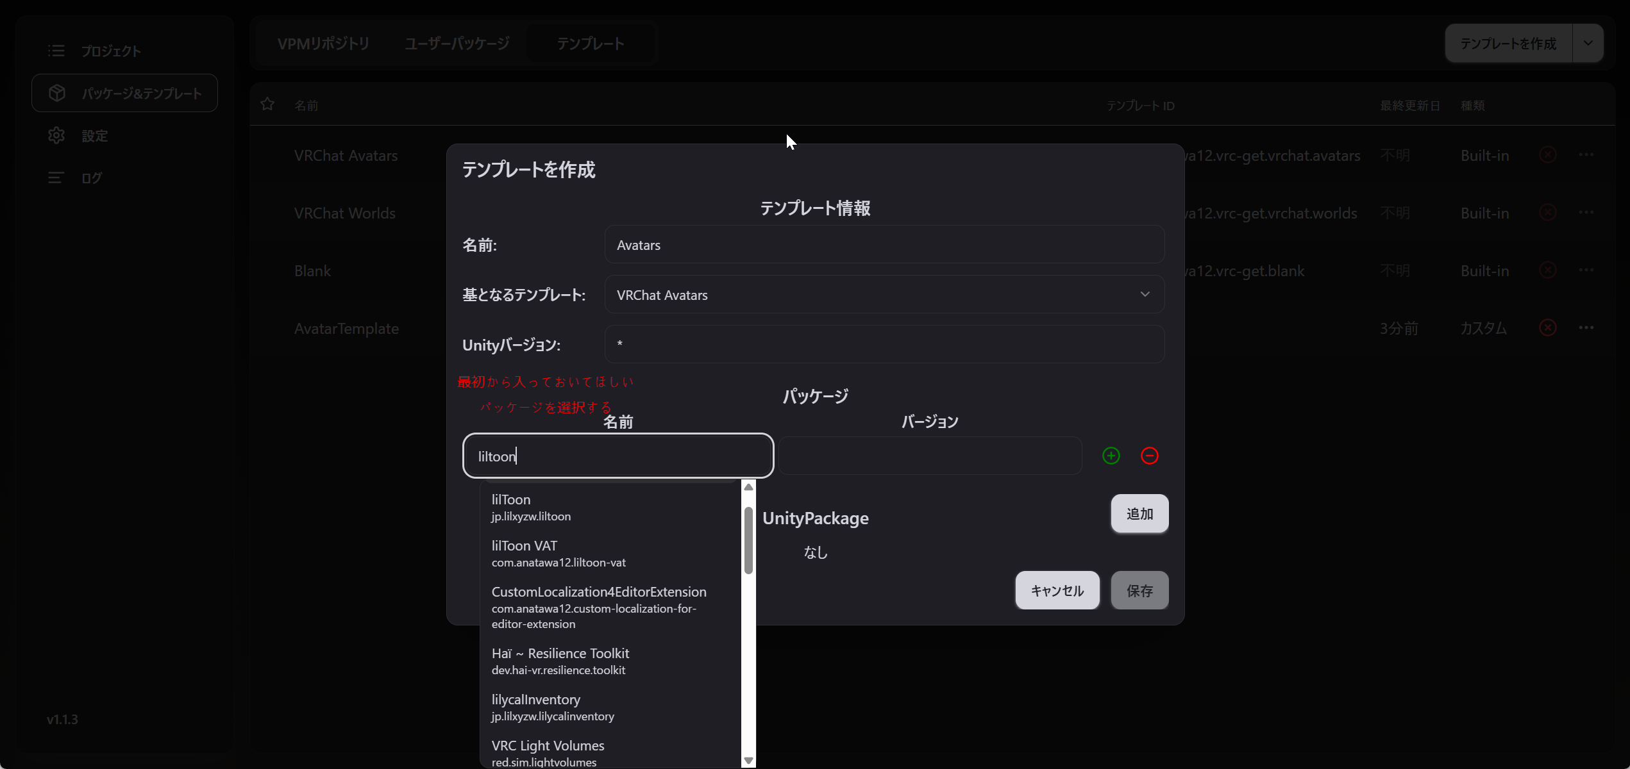Open the create template split-button arrow
Image resolution: width=1630 pixels, height=769 pixels.
point(1588,44)
